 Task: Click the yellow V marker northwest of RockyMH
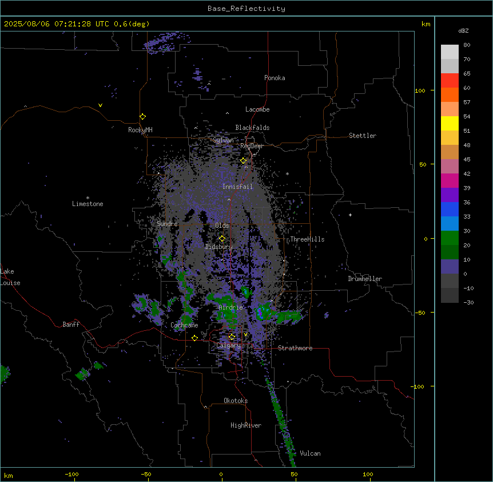point(100,105)
